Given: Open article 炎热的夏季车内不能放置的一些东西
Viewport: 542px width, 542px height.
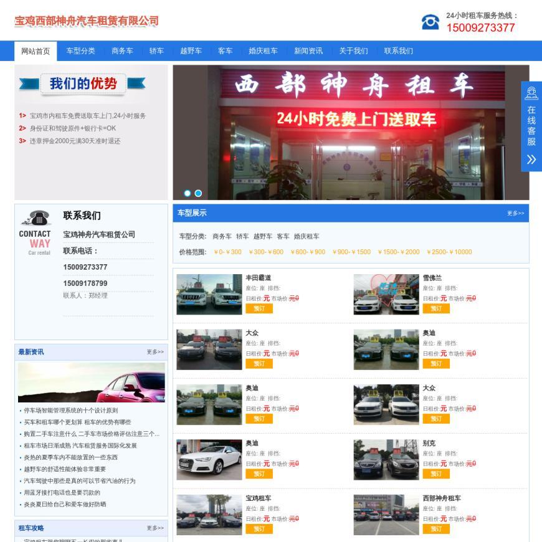Looking at the screenshot, I should tap(70, 458).
